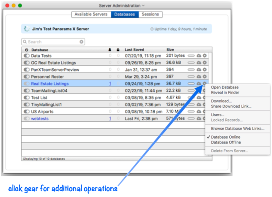Select Database Offline in the context menu

coord(226,142)
